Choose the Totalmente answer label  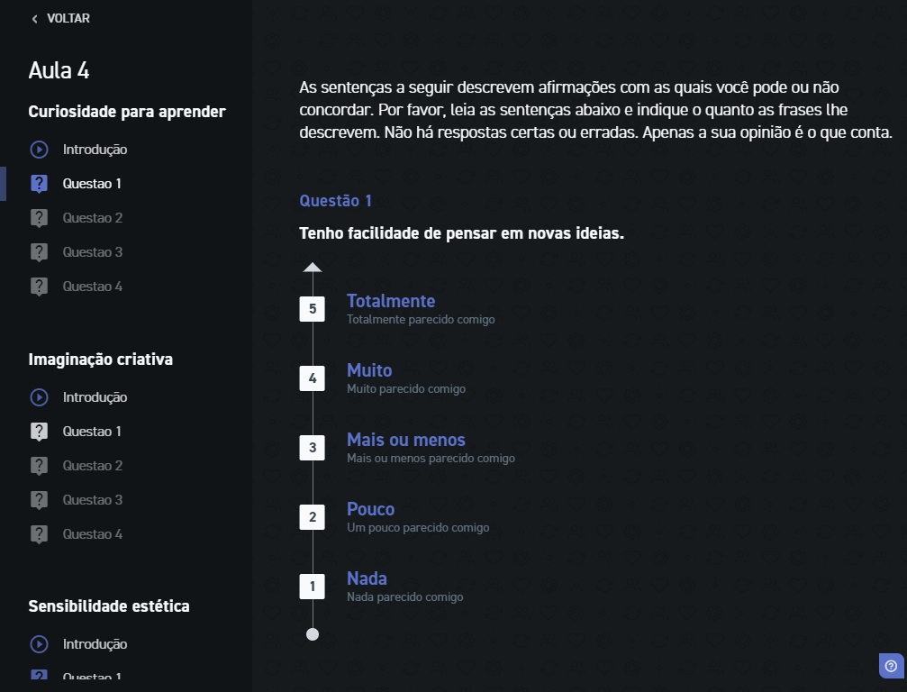[391, 301]
